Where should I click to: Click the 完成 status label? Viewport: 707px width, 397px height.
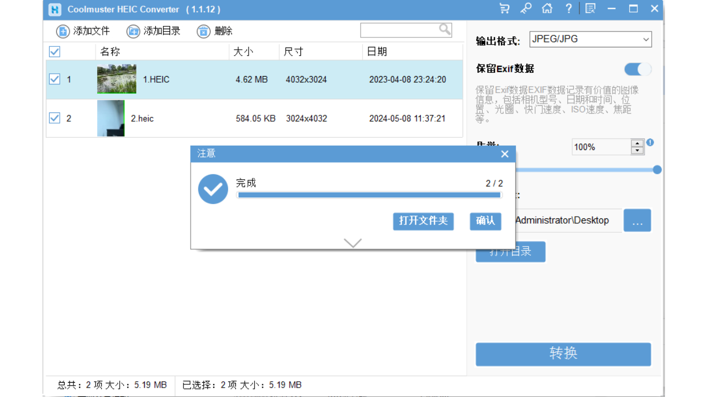click(x=246, y=183)
